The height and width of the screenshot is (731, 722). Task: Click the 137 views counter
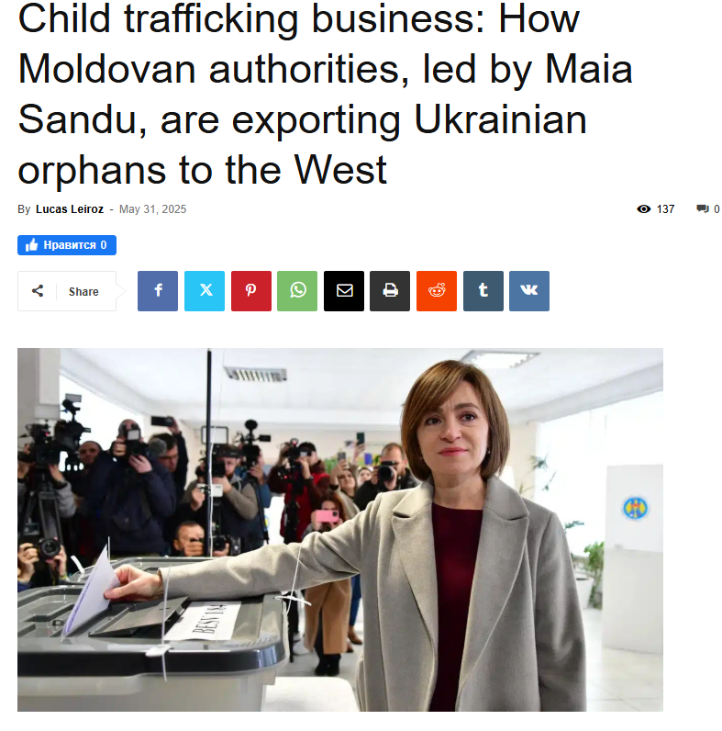tap(666, 209)
